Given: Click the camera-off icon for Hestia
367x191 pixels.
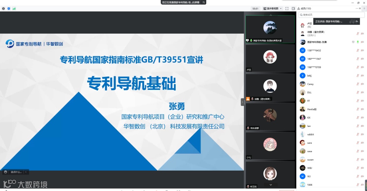Looking at the screenshot, I should pyautogui.click(x=362, y=109).
